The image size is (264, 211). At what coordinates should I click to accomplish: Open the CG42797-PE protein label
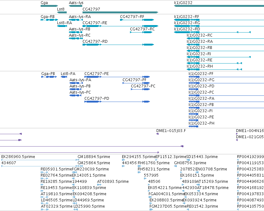point(96,74)
